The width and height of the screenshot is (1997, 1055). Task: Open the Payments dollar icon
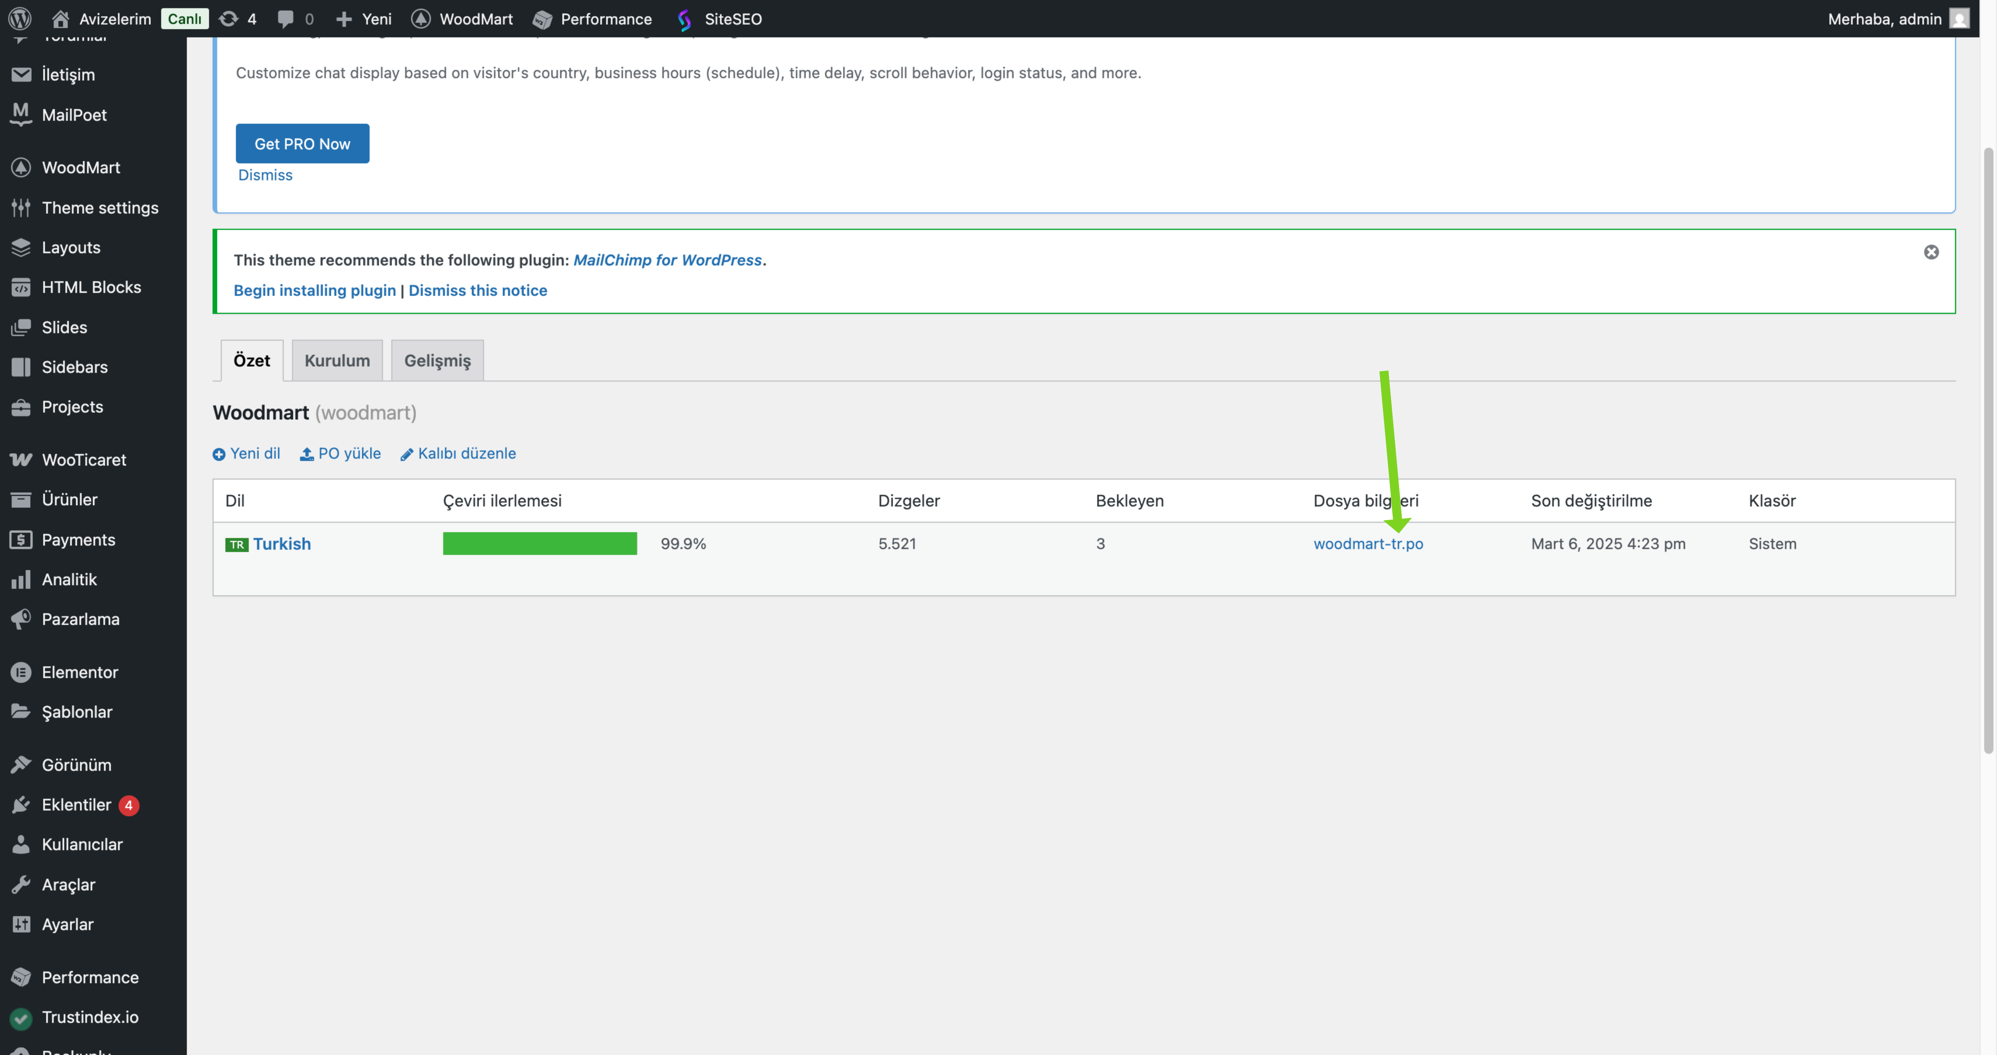click(21, 540)
